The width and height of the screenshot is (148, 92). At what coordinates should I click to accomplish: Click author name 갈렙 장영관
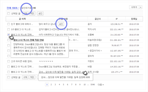point(93,45)
